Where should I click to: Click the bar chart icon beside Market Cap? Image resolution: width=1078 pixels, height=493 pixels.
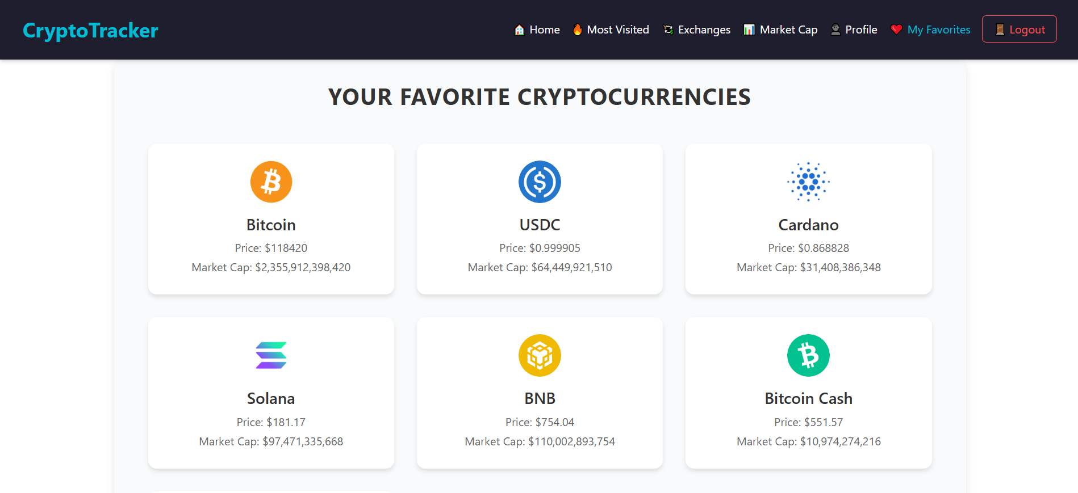tap(749, 29)
